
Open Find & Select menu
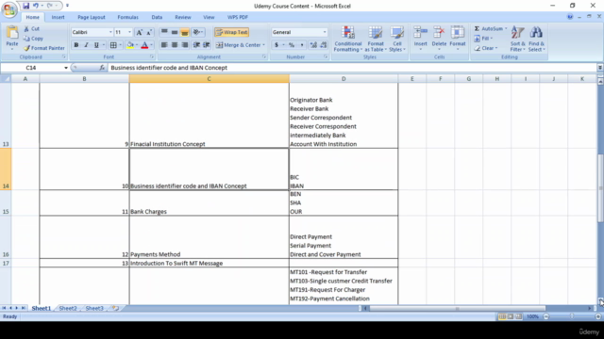(536, 39)
